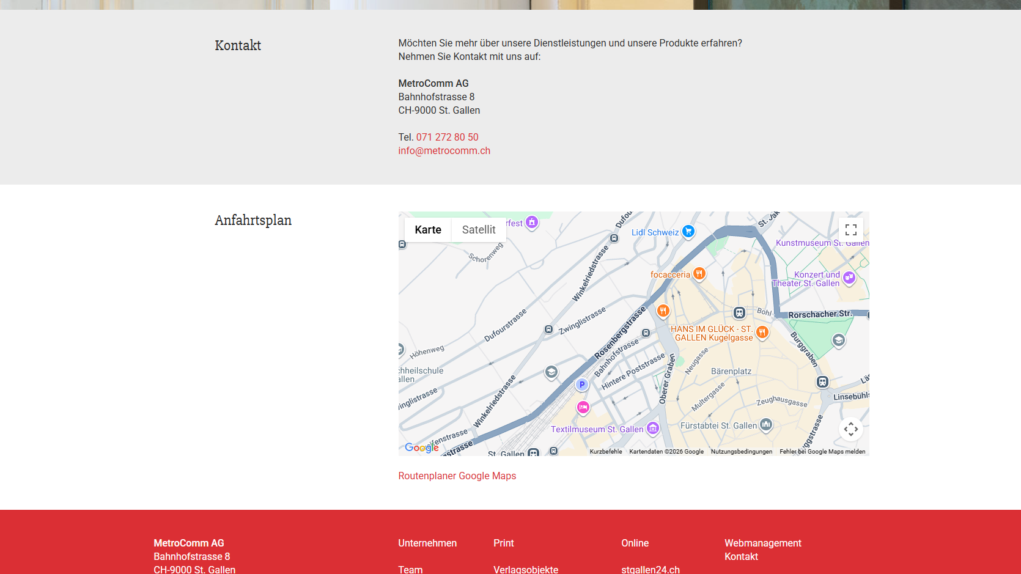Image resolution: width=1021 pixels, height=574 pixels.
Task: Select the pink hotel marker on map
Action: (583, 407)
